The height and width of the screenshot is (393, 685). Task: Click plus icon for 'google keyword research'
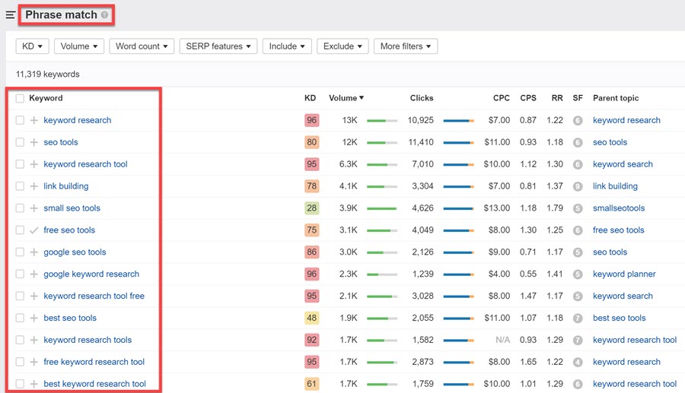(33, 274)
